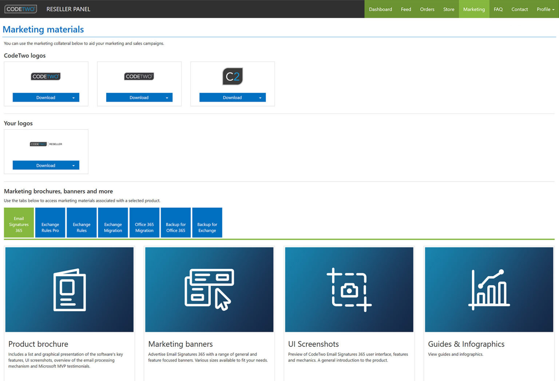Open the Marketing banners title link

[180, 344]
